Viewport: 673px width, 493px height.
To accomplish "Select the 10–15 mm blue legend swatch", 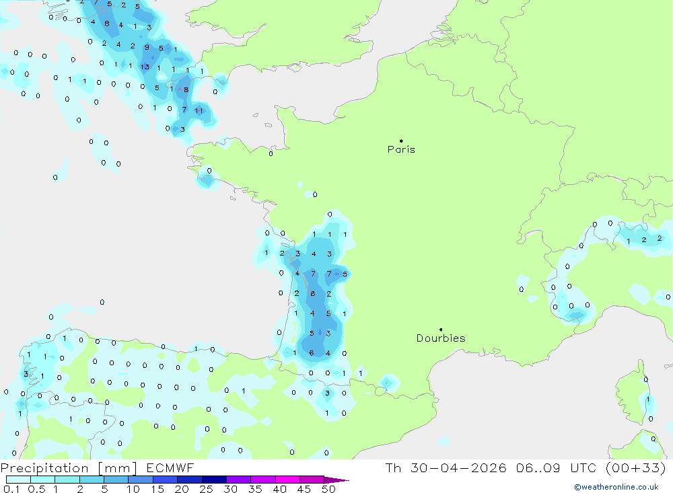I will [x=141, y=480].
